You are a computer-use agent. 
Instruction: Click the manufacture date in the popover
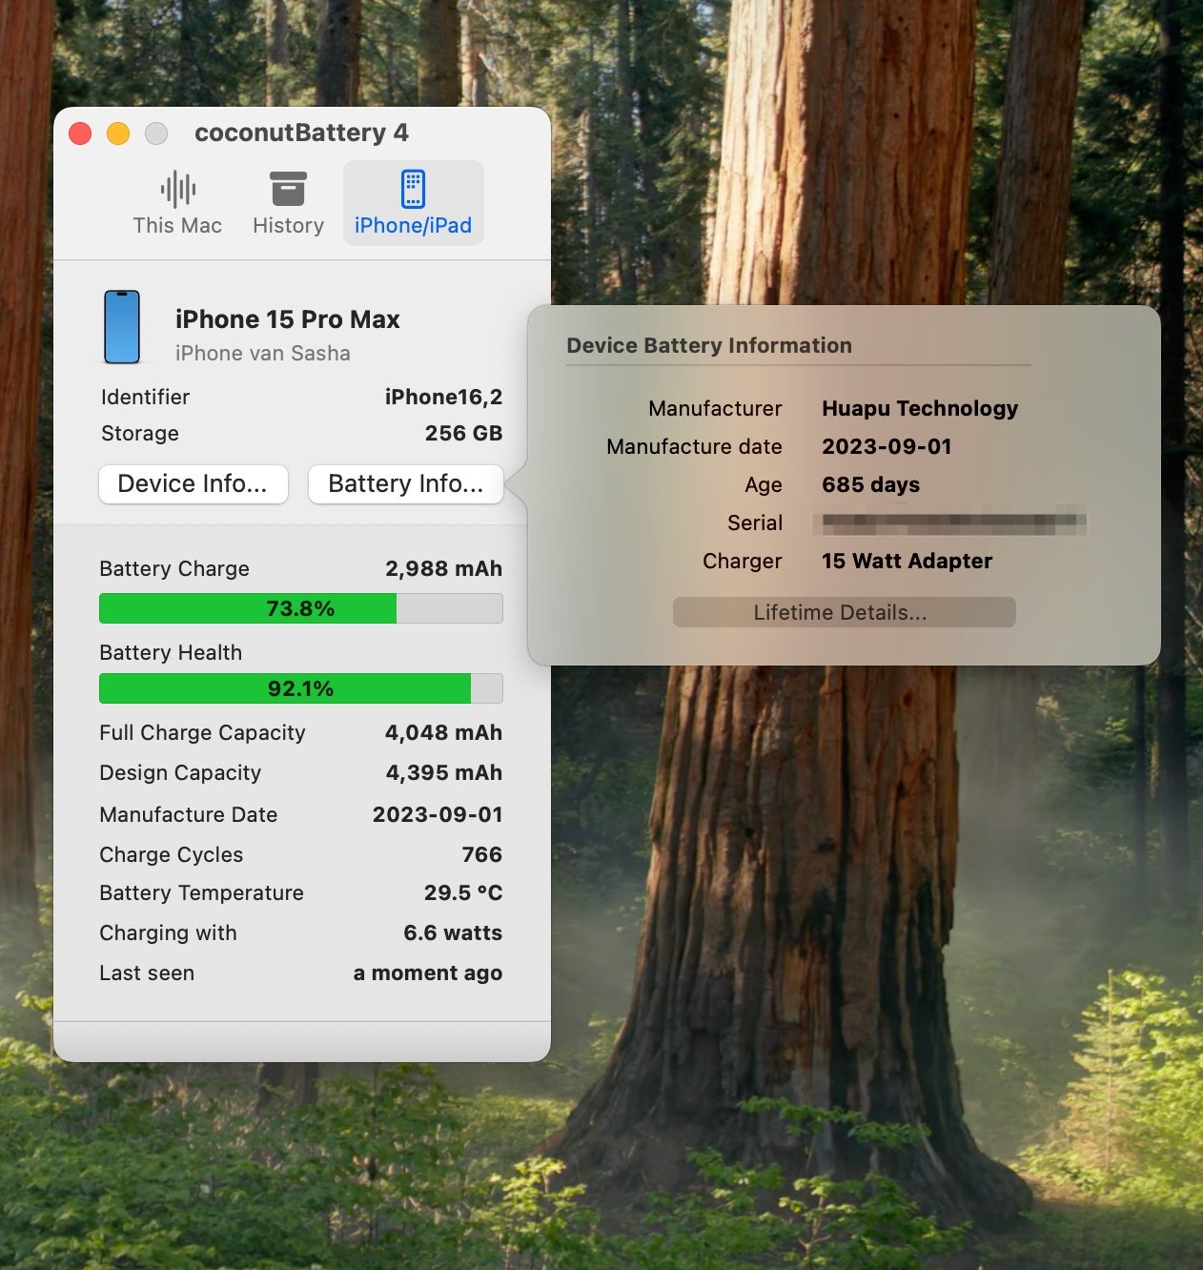[x=887, y=447]
